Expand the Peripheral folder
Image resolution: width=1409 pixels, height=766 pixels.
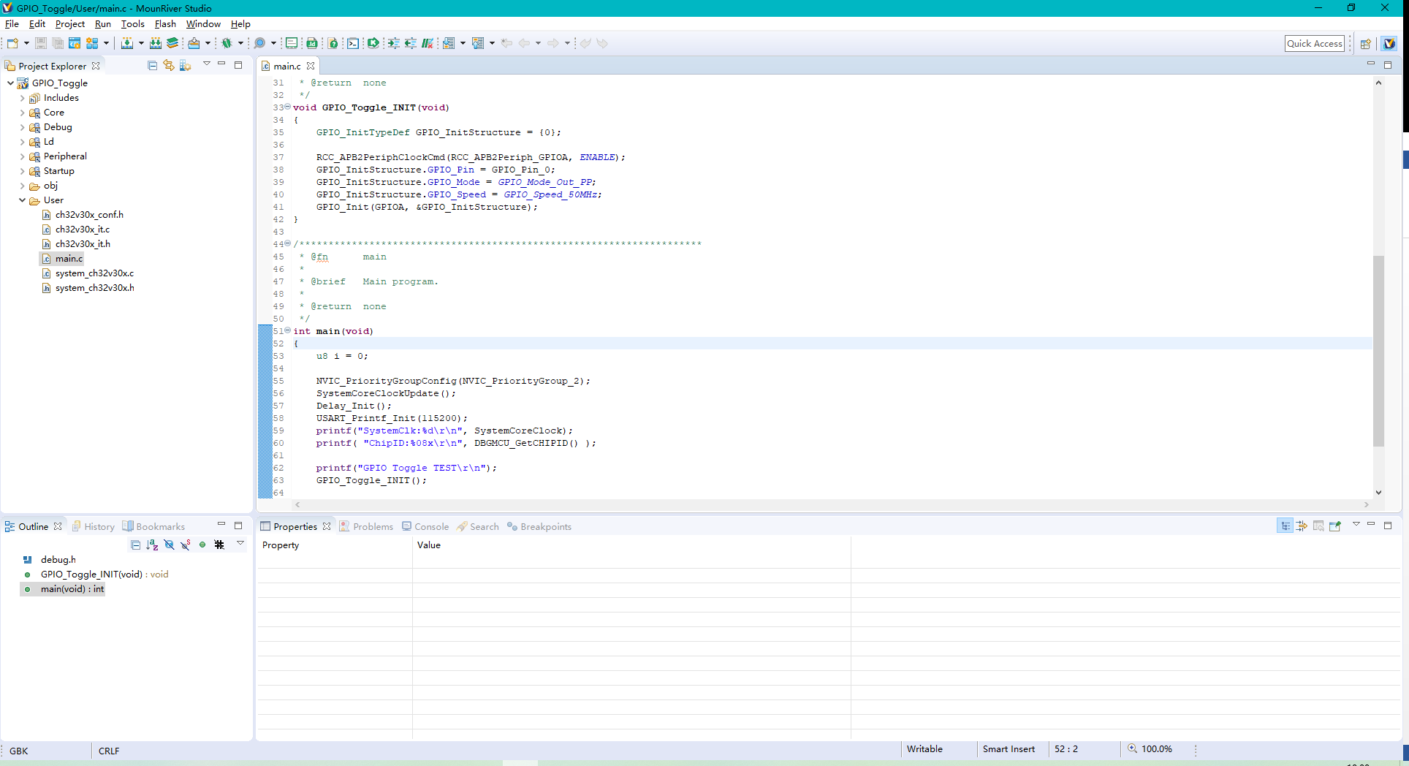[x=23, y=156]
